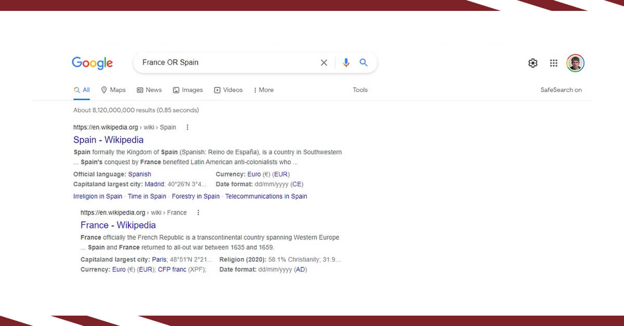Follow the Paris capital link

coord(159,260)
